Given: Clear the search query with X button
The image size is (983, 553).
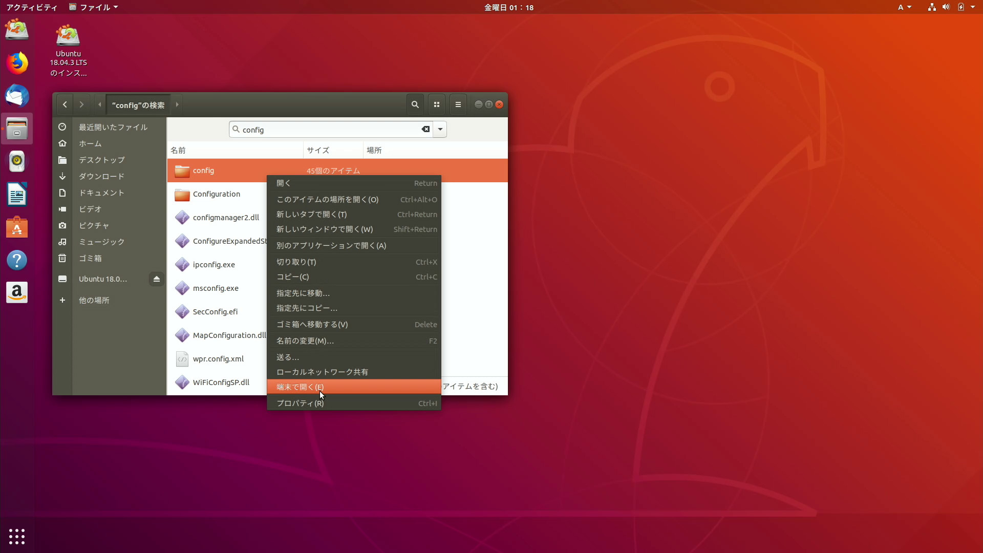Looking at the screenshot, I should [425, 129].
